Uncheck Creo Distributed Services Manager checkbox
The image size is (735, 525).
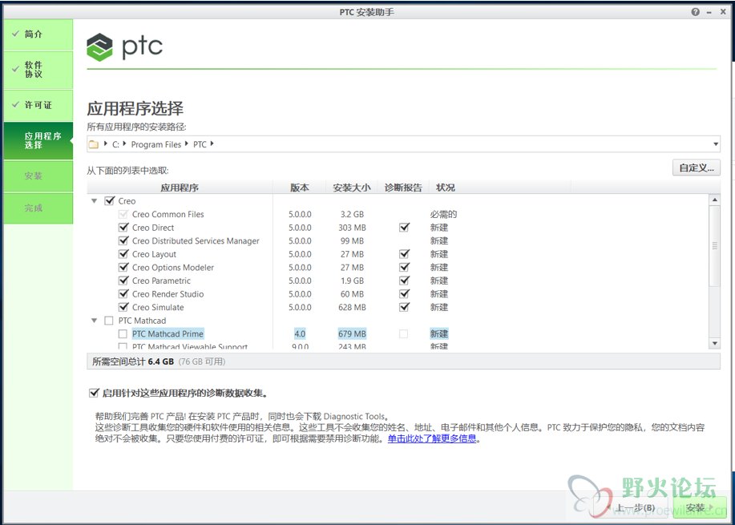point(123,240)
